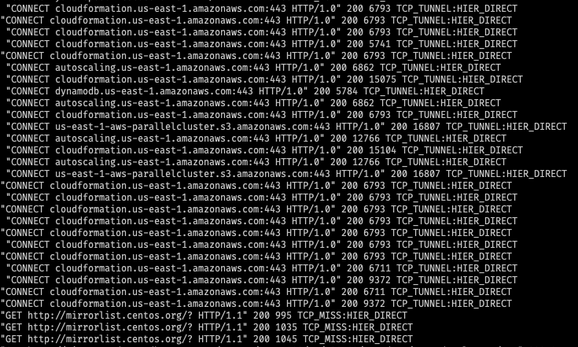578x347 pixels.
Task: Click the first us-east-1-aws-parallelcluster.s3 log line
Action: click(286, 127)
